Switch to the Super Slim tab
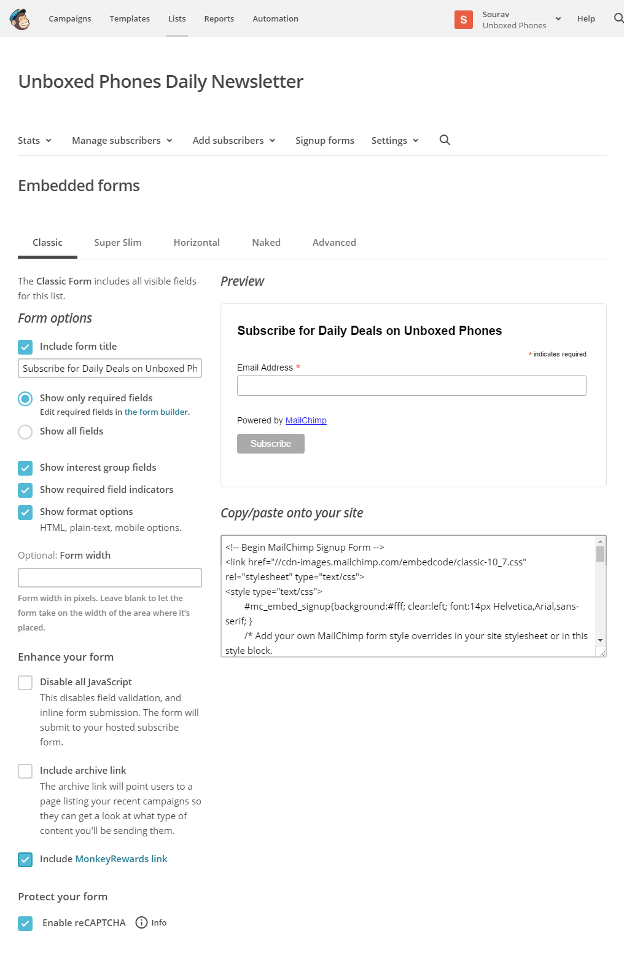This screenshot has height=955, width=624. click(x=118, y=242)
